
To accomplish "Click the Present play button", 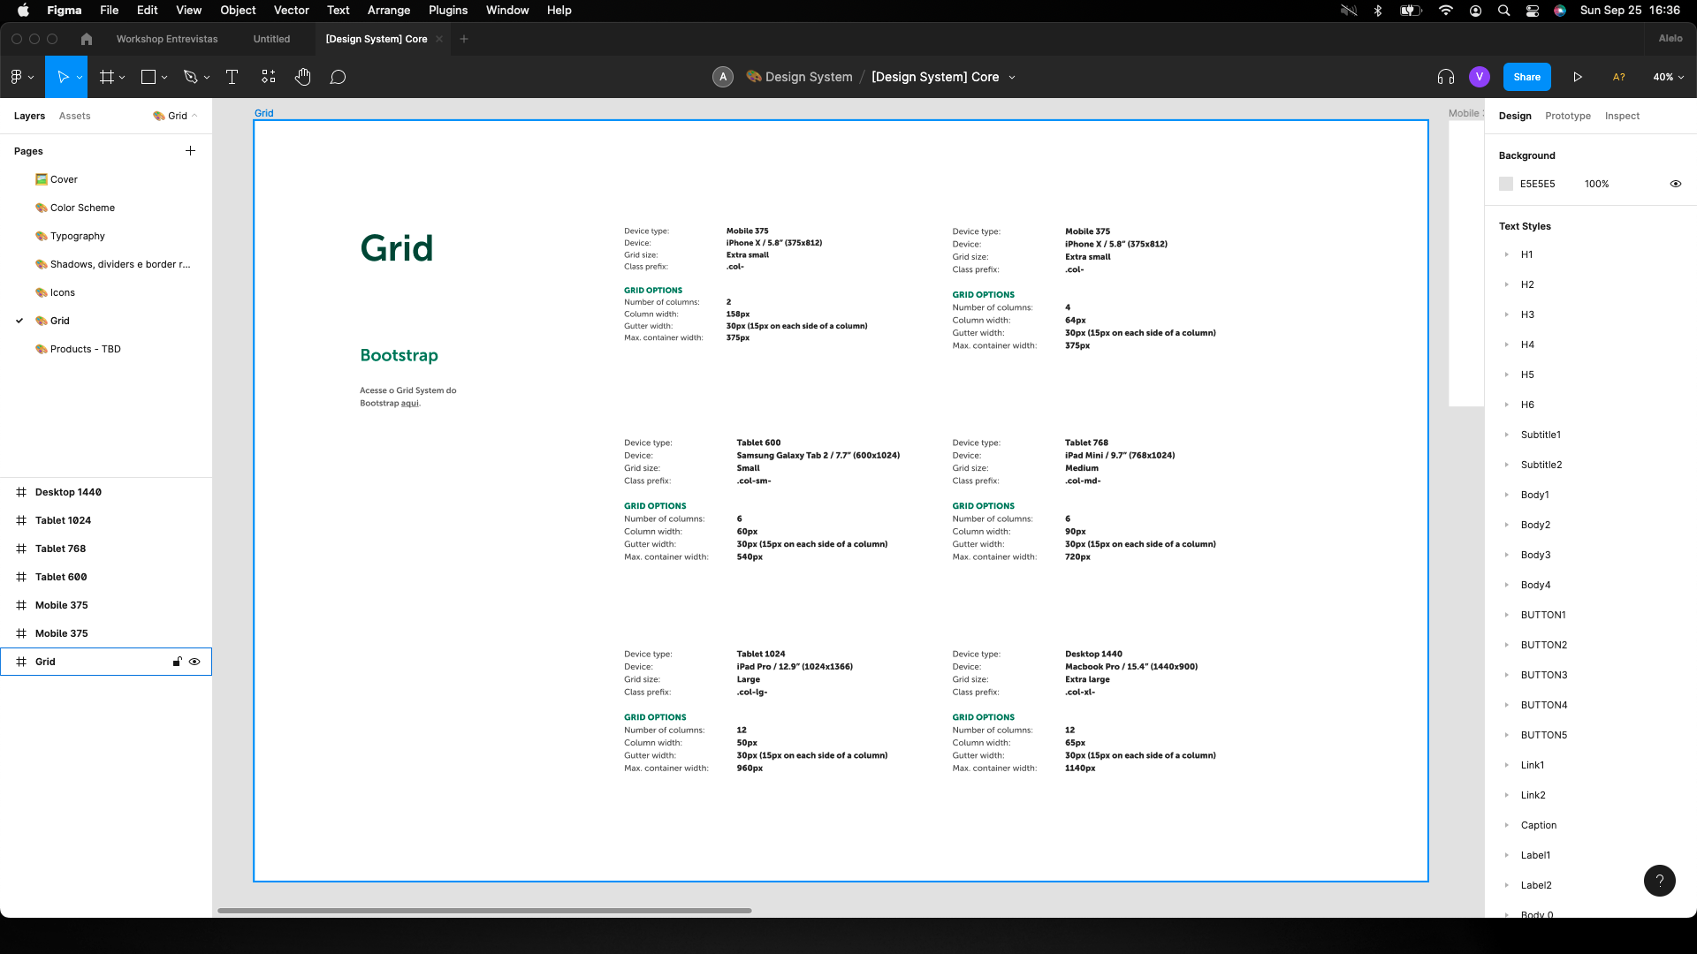I will click(1578, 77).
